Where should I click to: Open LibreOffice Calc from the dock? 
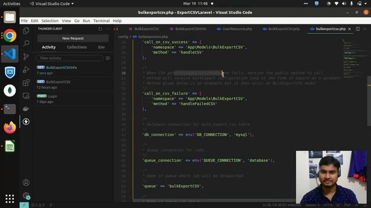pos(10,146)
